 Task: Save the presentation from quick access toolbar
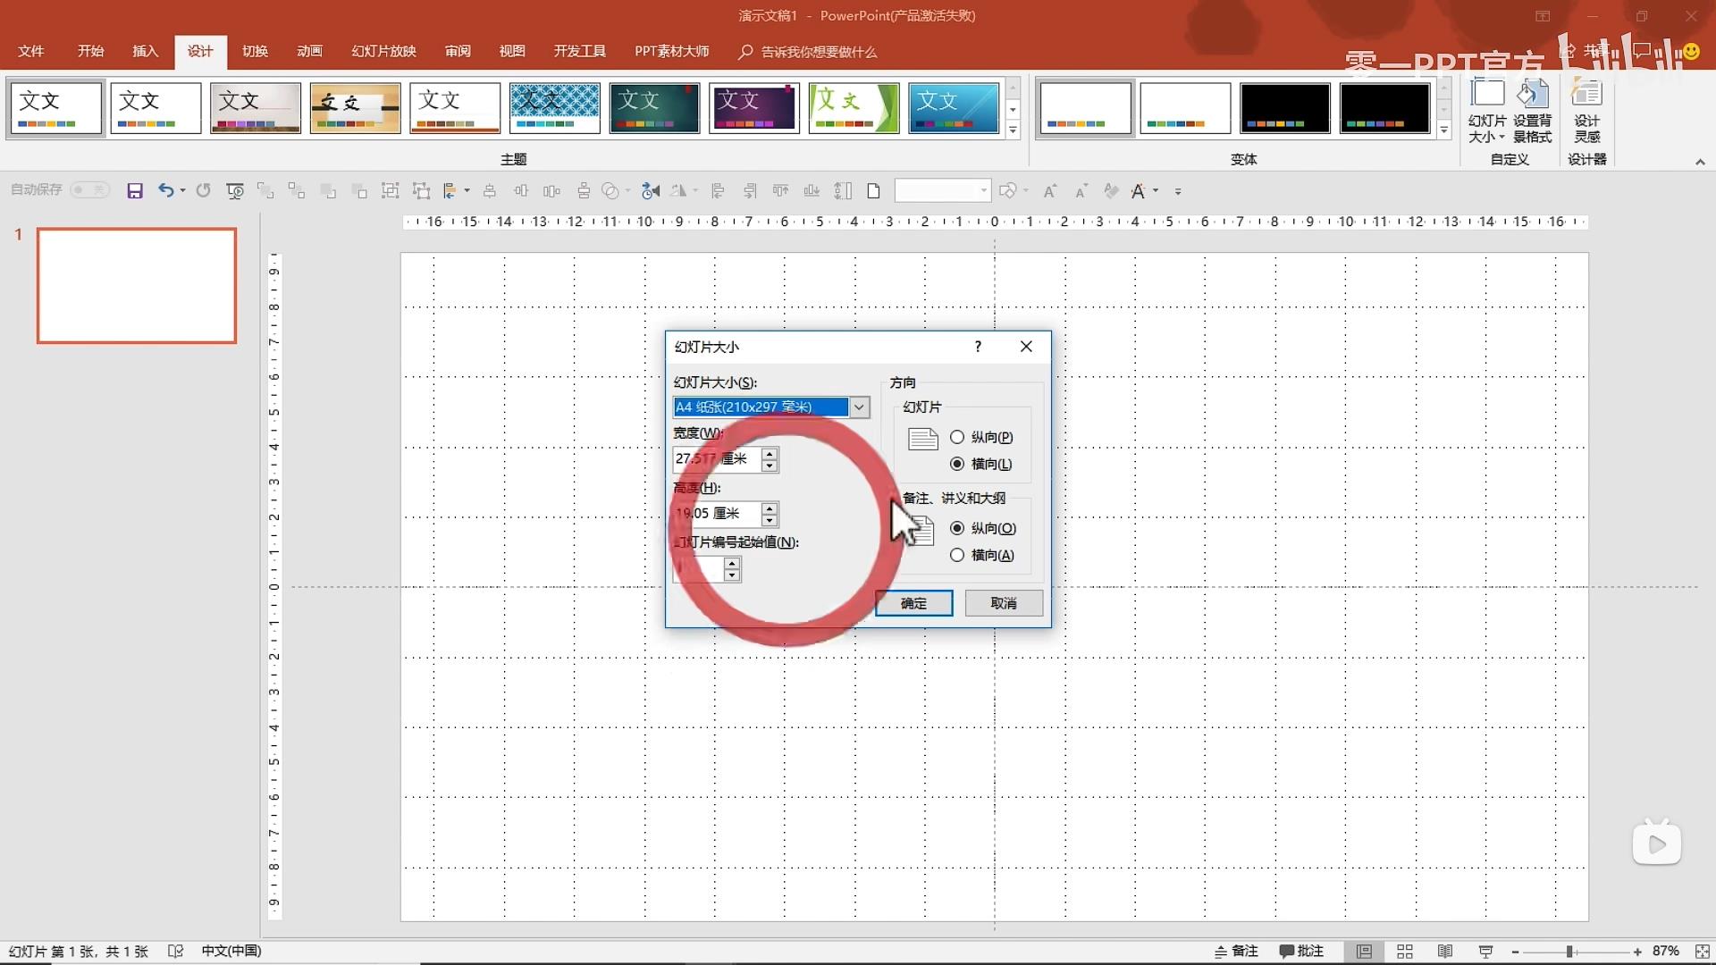click(135, 191)
